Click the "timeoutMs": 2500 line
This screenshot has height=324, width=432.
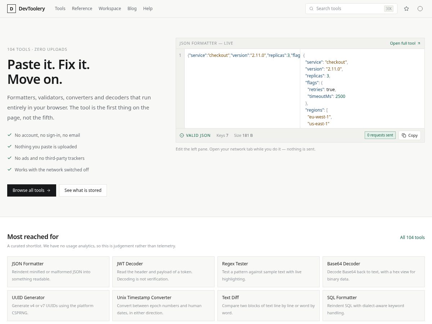tap(327, 96)
